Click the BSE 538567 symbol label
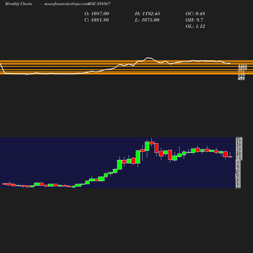The width and height of the screenshot is (253, 253). pos(99,4)
